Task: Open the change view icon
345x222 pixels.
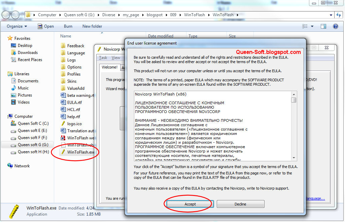Action: (305, 26)
